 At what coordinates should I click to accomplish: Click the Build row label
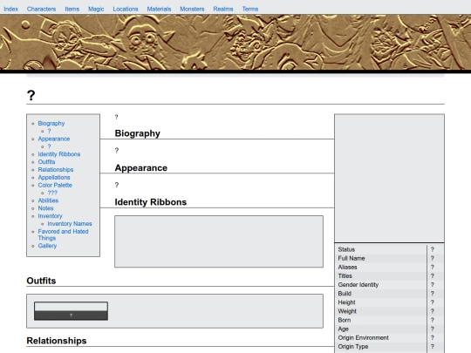[x=345, y=294]
